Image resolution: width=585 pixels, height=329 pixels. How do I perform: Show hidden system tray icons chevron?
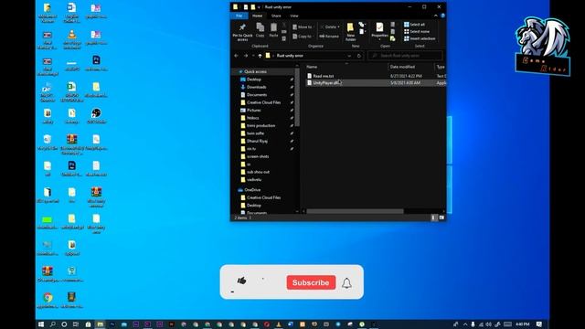pos(465,324)
